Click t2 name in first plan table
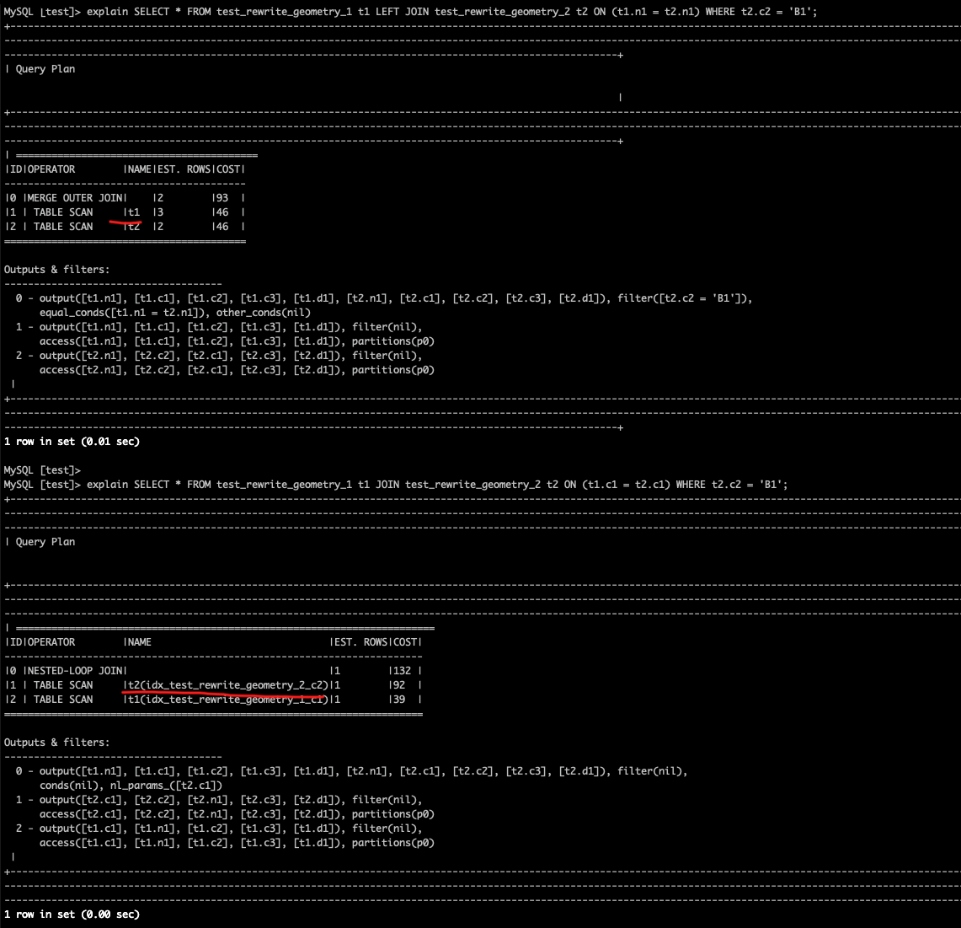This screenshot has height=928, width=961. tap(133, 227)
